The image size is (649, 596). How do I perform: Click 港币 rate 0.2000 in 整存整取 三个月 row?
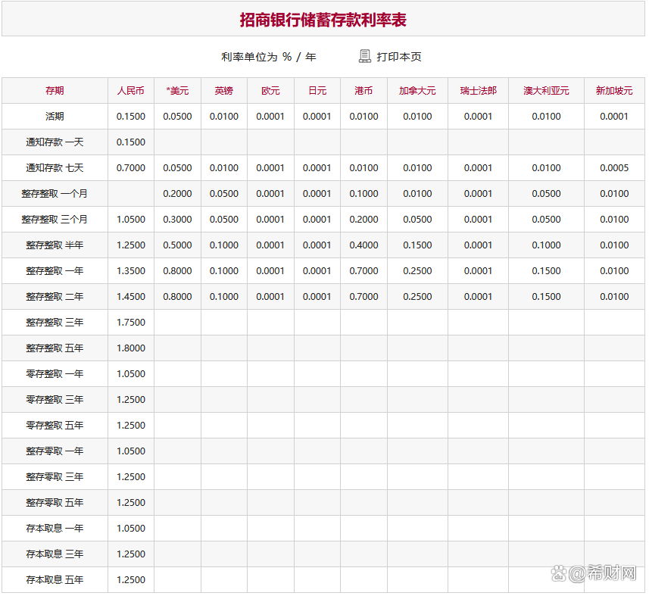(x=364, y=220)
